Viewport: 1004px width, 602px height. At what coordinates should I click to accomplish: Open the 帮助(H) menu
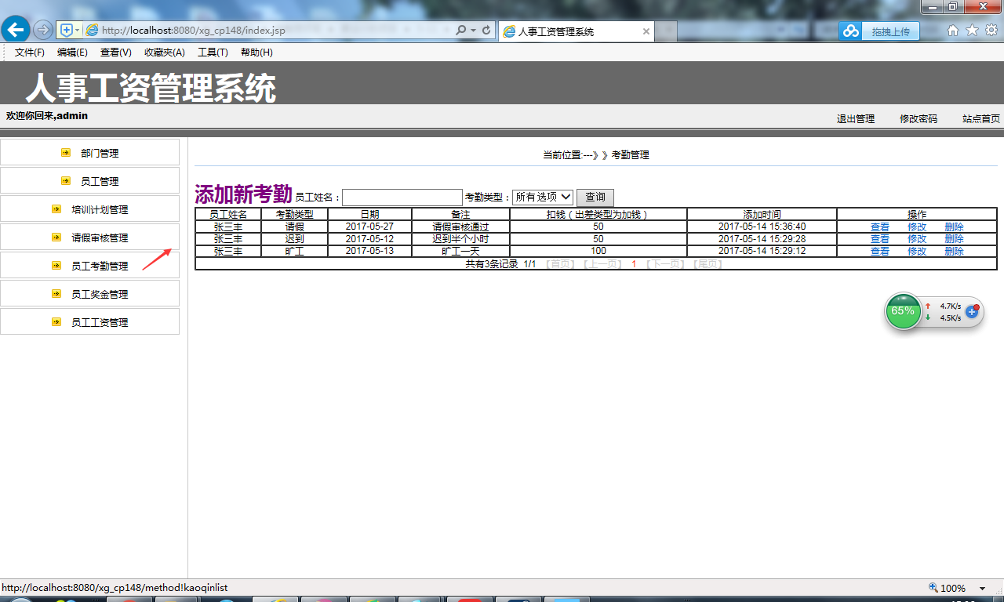pyautogui.click(x=256, y=53)
